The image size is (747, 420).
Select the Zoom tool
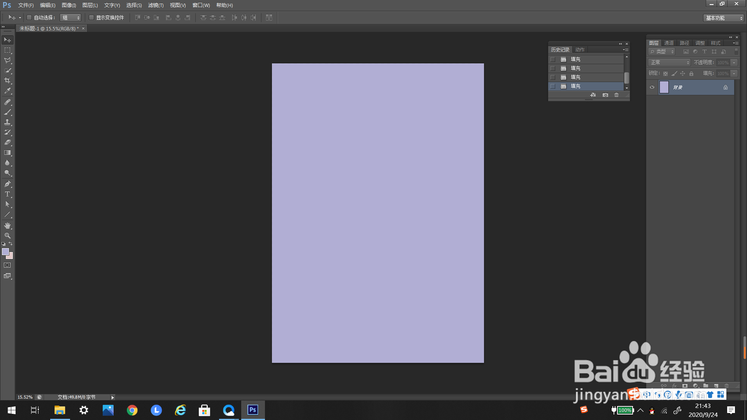click(x=7, y=236)
